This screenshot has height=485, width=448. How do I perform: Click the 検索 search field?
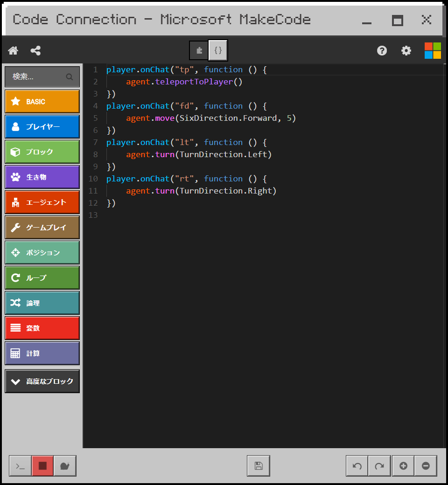[42, 76]
